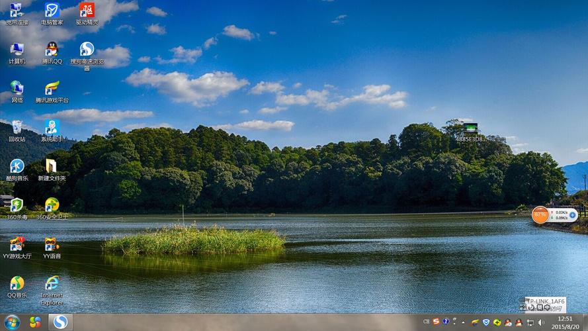
Task: Select the 腾讯游戏平台 desktop icon
Action: [52, 89]
